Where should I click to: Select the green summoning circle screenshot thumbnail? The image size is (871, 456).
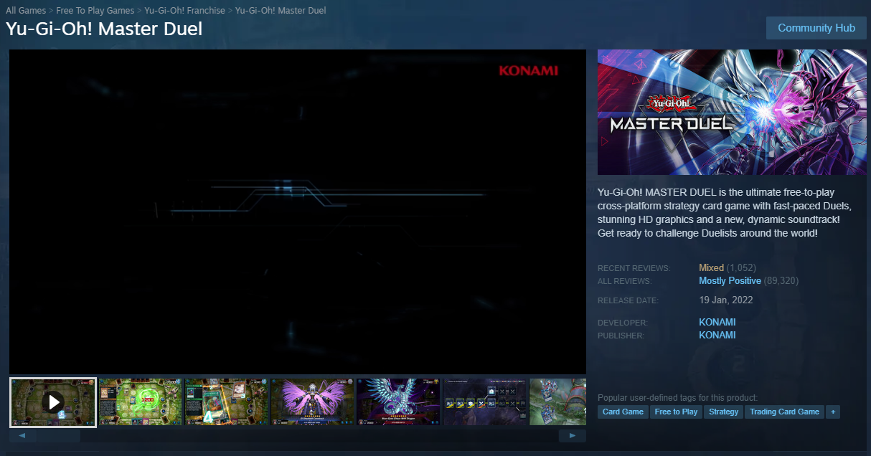[140, 402]
